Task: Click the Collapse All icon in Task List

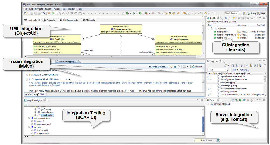Action: tap(255, 65)
